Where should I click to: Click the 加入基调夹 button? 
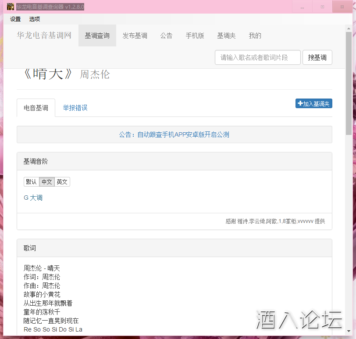click(314, 103)
